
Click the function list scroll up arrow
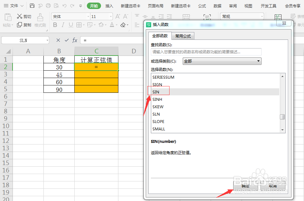coord(282,76)
